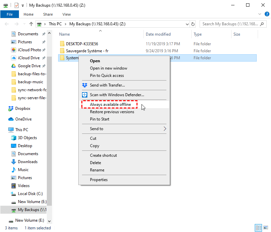Open iCloud Photos in Quick access
The image size is (271, 232).
tap(29, 50)
